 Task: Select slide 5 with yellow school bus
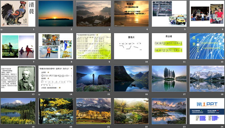(169, 14)
